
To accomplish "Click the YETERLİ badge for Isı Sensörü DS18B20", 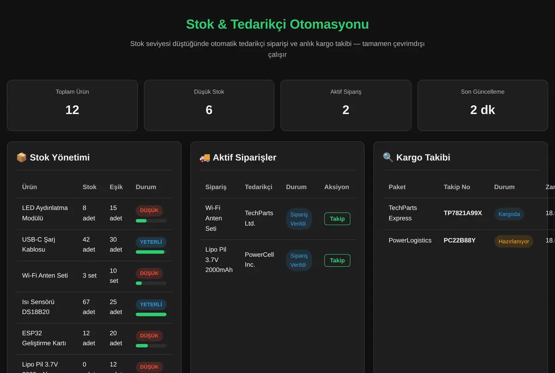I will [x=151, y=305].
